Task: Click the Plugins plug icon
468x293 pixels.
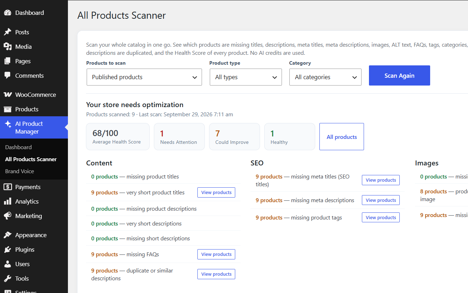Action: coord(7,250)
